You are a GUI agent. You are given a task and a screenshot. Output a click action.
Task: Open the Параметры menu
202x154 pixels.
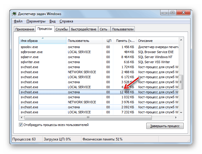[x=36, y=21]
